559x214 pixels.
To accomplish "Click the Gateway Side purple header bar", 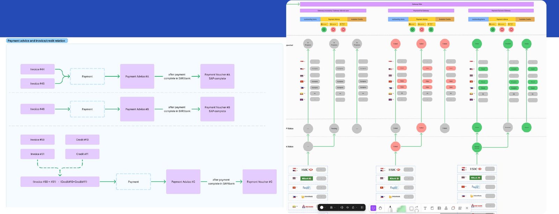I will tap(417, 4).
